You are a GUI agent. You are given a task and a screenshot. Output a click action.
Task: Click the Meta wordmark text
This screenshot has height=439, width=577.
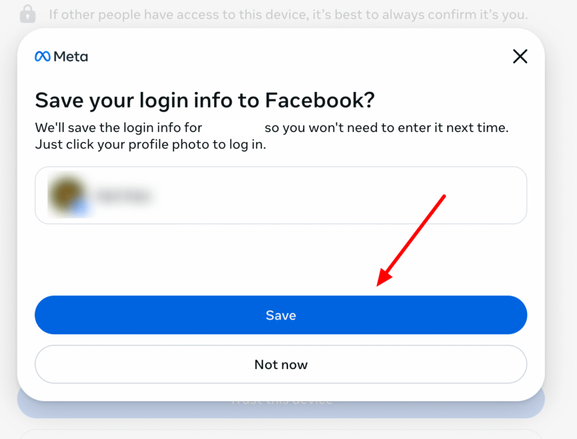pyautogui.click(x=71, y=56)
